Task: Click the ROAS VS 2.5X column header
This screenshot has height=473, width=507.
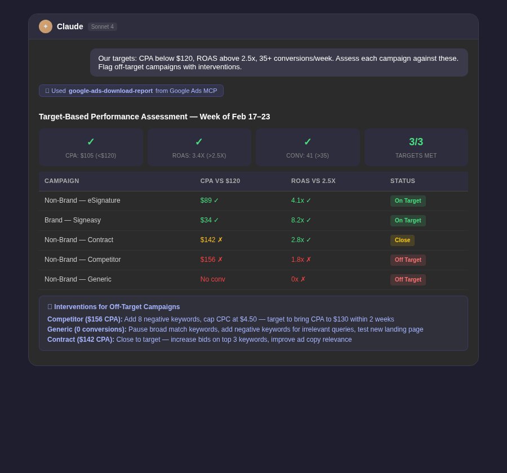Action: click(313, 181)
